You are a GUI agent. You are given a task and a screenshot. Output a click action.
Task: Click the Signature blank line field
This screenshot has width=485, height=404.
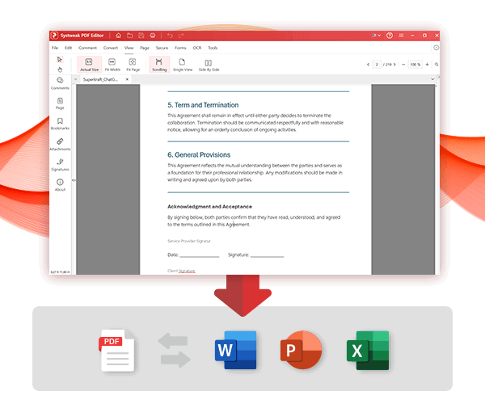tap(267, 255)
